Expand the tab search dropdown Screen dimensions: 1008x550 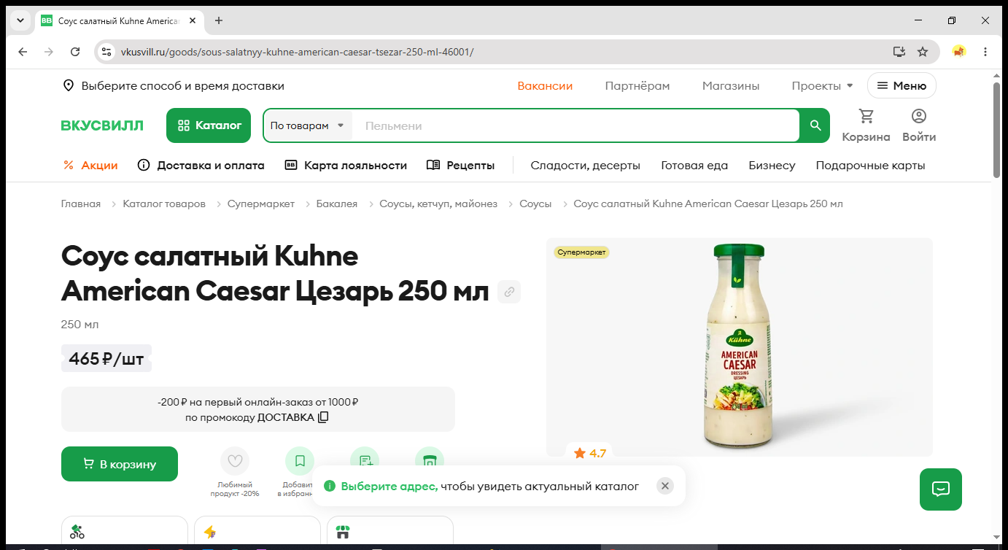click(x=20, y=20)
